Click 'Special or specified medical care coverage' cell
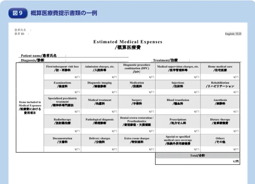 coord(178,140)
